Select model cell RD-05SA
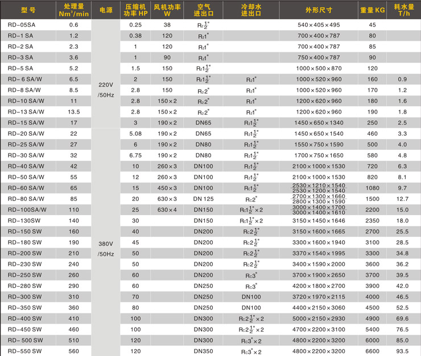Image resolution: width=421 pixels, height=356 pixels. point(22,25)
